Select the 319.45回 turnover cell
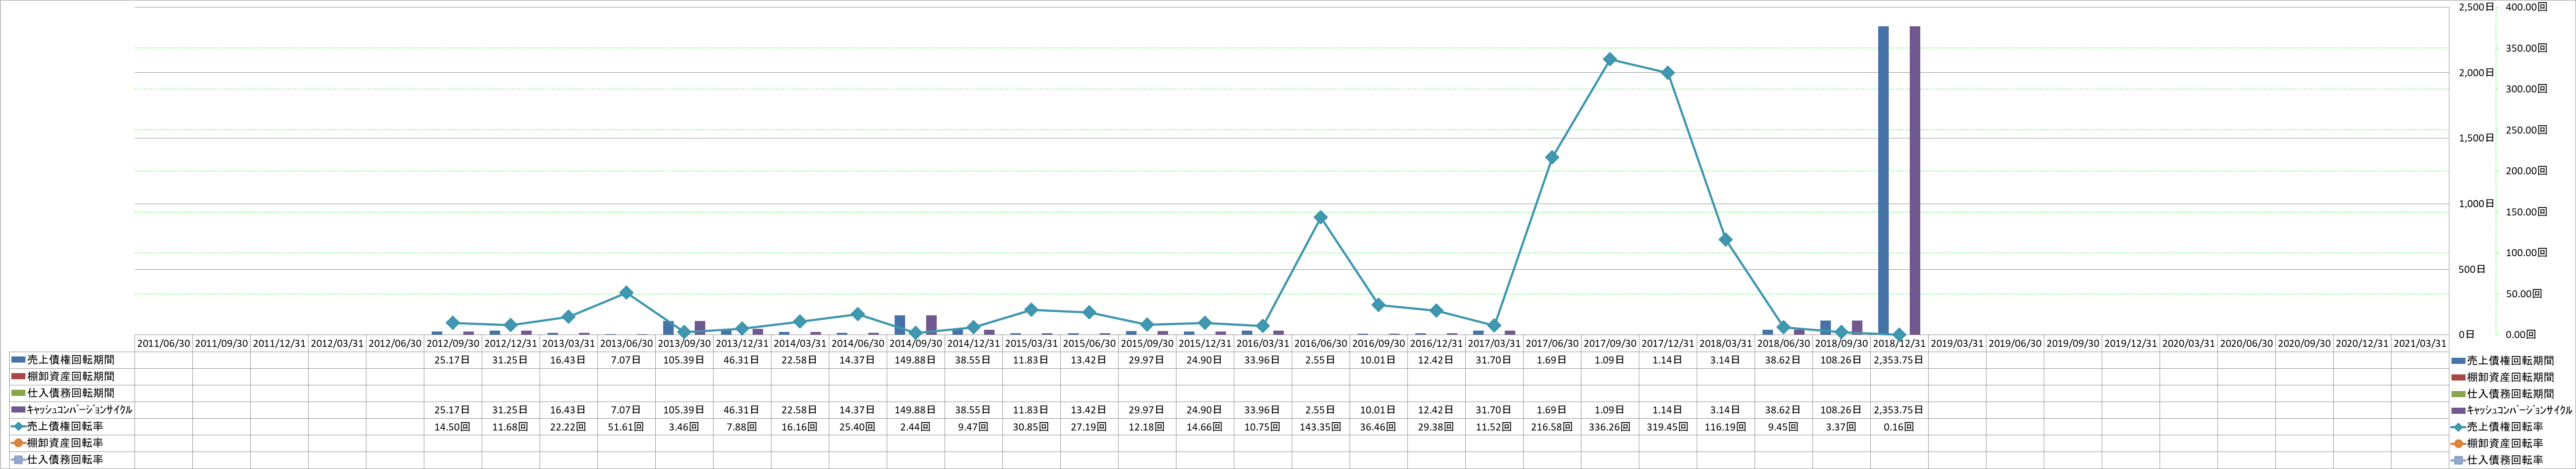Viewport: 2576px width, 469px height. [1668, 426]
